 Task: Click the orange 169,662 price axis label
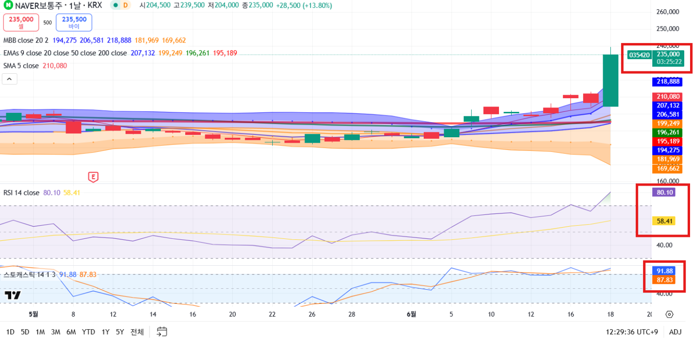tap(668, 169)
